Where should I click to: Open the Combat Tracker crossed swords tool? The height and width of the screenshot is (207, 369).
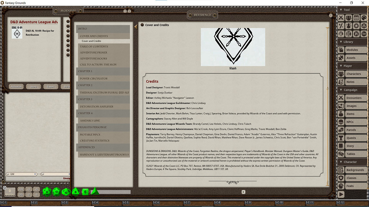coord(341,18)
